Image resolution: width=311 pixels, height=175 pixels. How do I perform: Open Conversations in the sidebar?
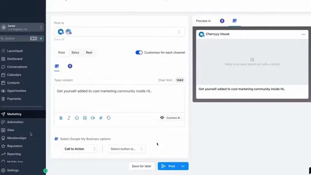coord(17,67)
